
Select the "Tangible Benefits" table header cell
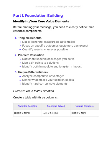(27, 106)
